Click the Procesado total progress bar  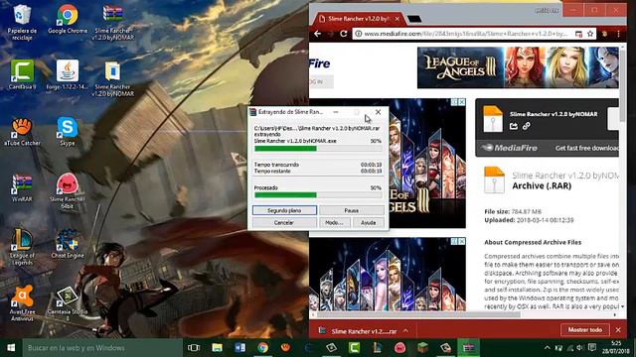click(x=318, y=195)
